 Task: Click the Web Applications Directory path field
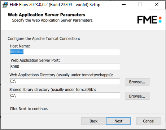click(x=65, y=81)
